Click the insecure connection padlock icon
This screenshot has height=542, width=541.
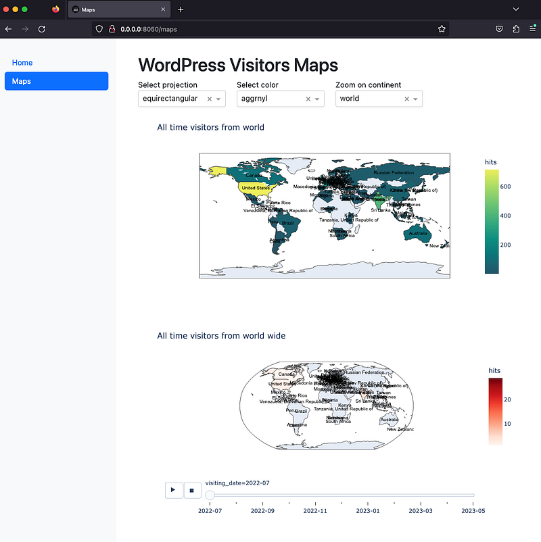(112, 29)
